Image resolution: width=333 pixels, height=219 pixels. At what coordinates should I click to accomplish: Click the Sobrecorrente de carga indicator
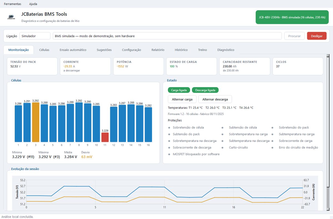(292, 141)
